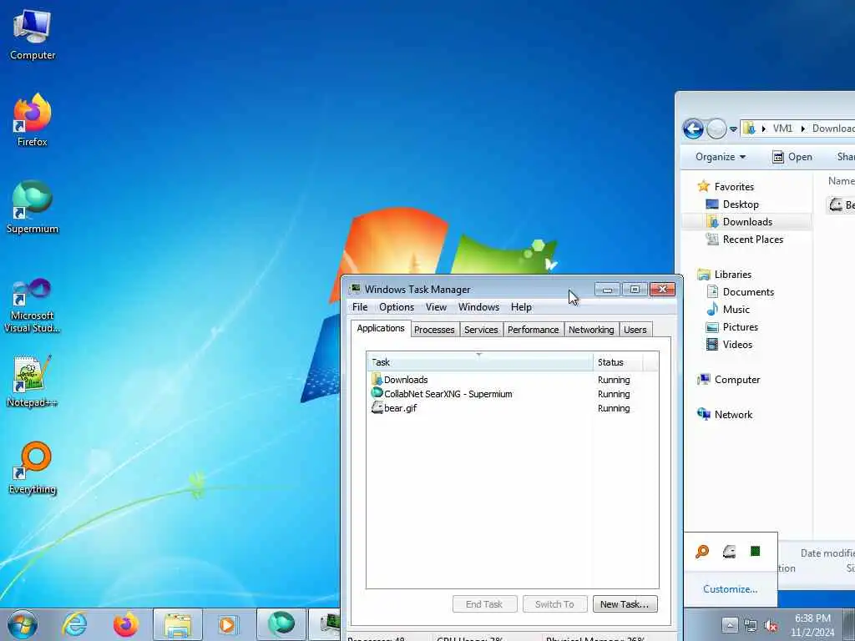855x641 pixels.
Task: Switch to Supermium taskbar button
Action: (x=281, y=624)
